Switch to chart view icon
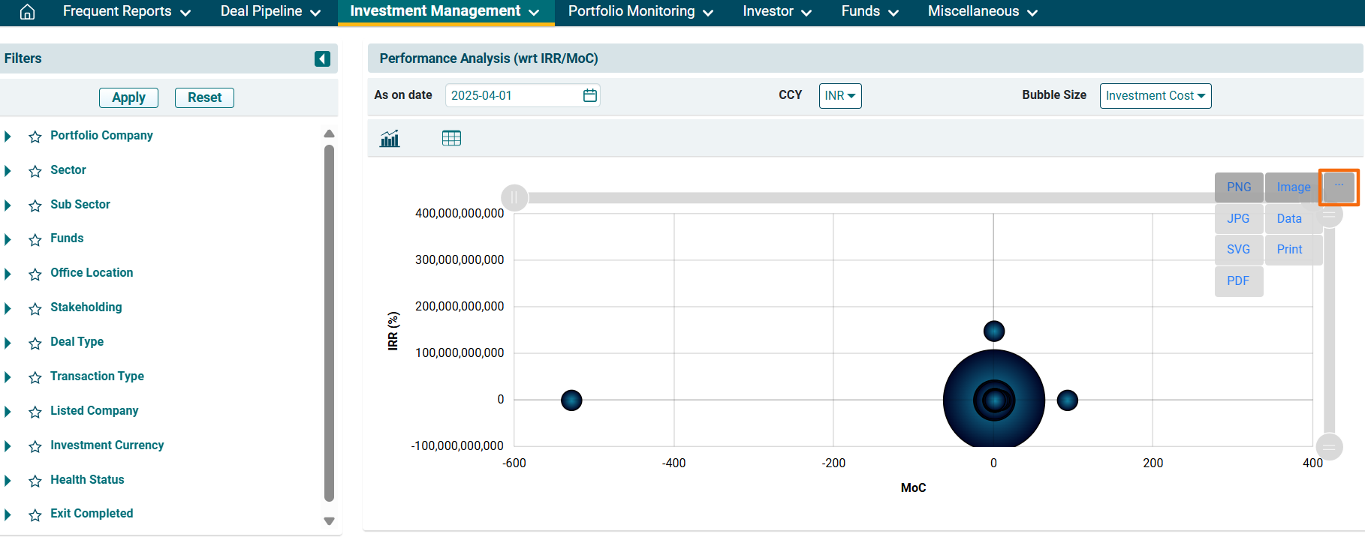 (390, 138)
